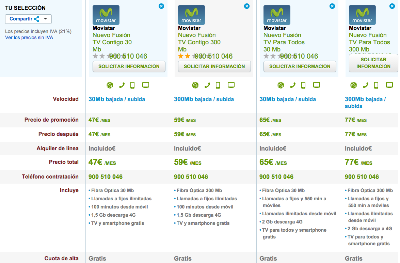Click 900 510 046 in Teléfono contratación, 47€ plan column
This screenshot has width=400, height=263.
[x=105, y=177]
